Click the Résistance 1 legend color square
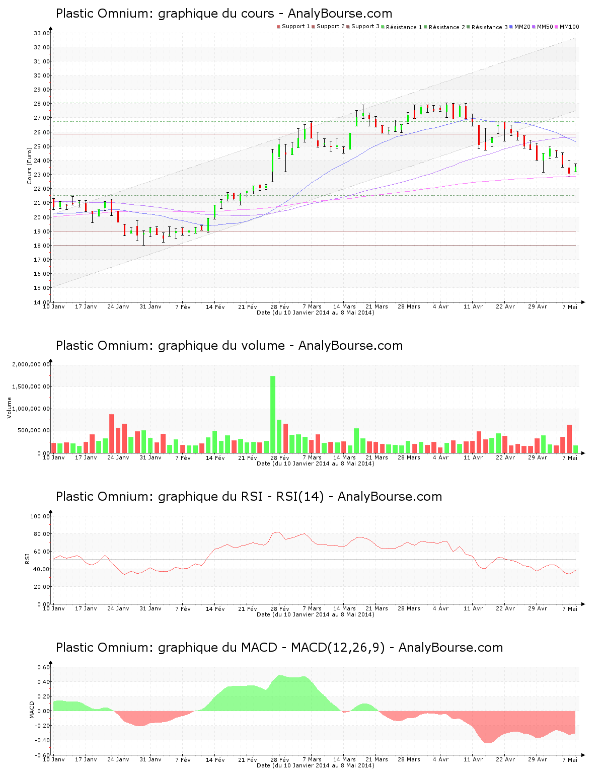Screen dimensions: 604x780 pyautogui.click(x=383, y=27)
